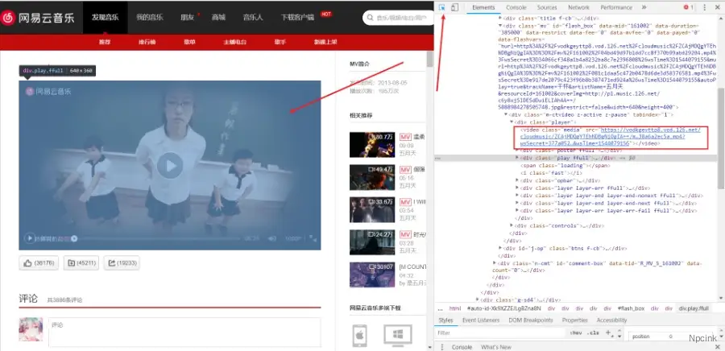Click the comment text box
This screenshot has height=351, width=725.
click(x=184, y=332)
